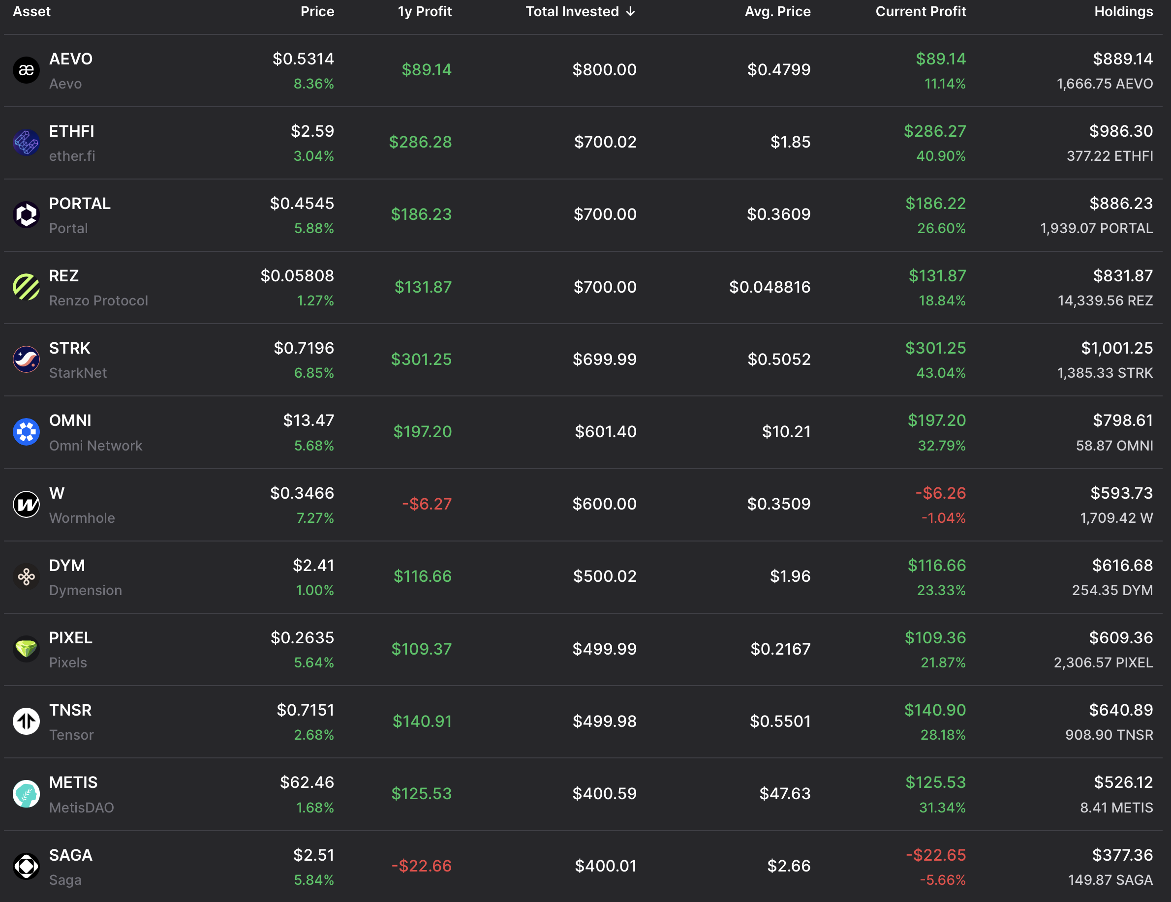Sort by the Current Profit column
The image size is (1171, 902).
pos(920,12)
